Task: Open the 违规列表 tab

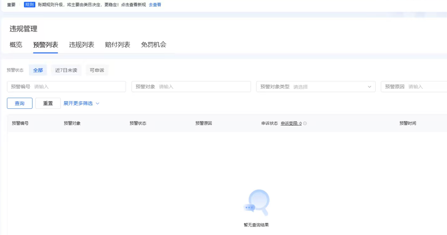Action: point(81,45)
